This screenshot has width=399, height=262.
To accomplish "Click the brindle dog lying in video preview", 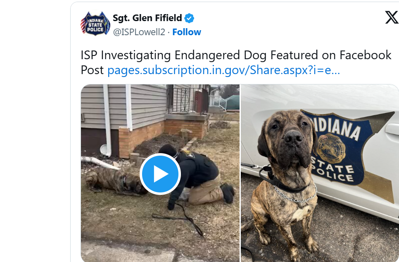I will (114, 182).
